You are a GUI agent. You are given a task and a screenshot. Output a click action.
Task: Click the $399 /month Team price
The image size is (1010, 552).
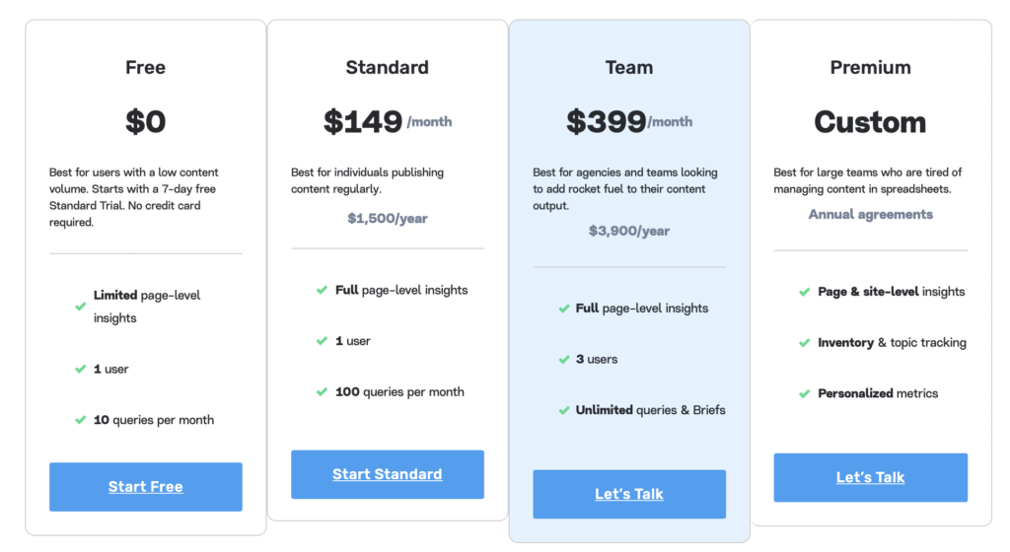629,121
